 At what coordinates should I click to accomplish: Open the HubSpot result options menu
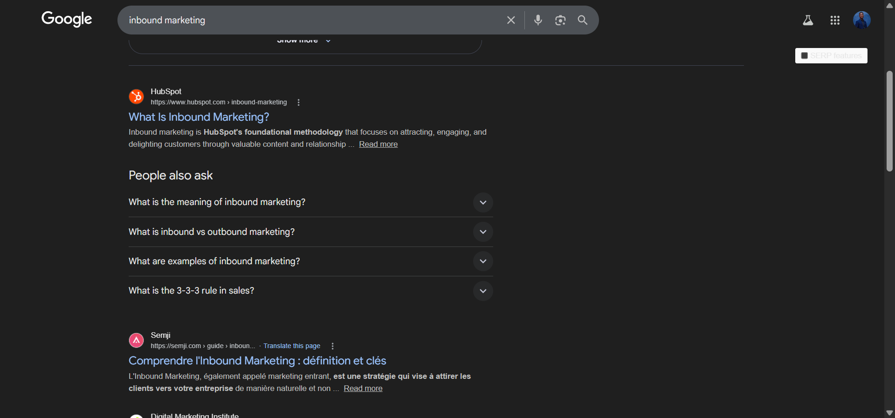(x=299, y=103)
